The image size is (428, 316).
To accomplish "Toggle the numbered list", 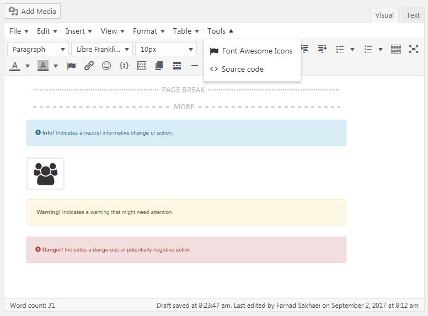I will [368, 50].
